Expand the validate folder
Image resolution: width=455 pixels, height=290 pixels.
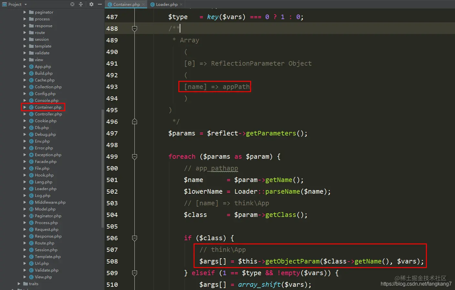pos(25,53)
